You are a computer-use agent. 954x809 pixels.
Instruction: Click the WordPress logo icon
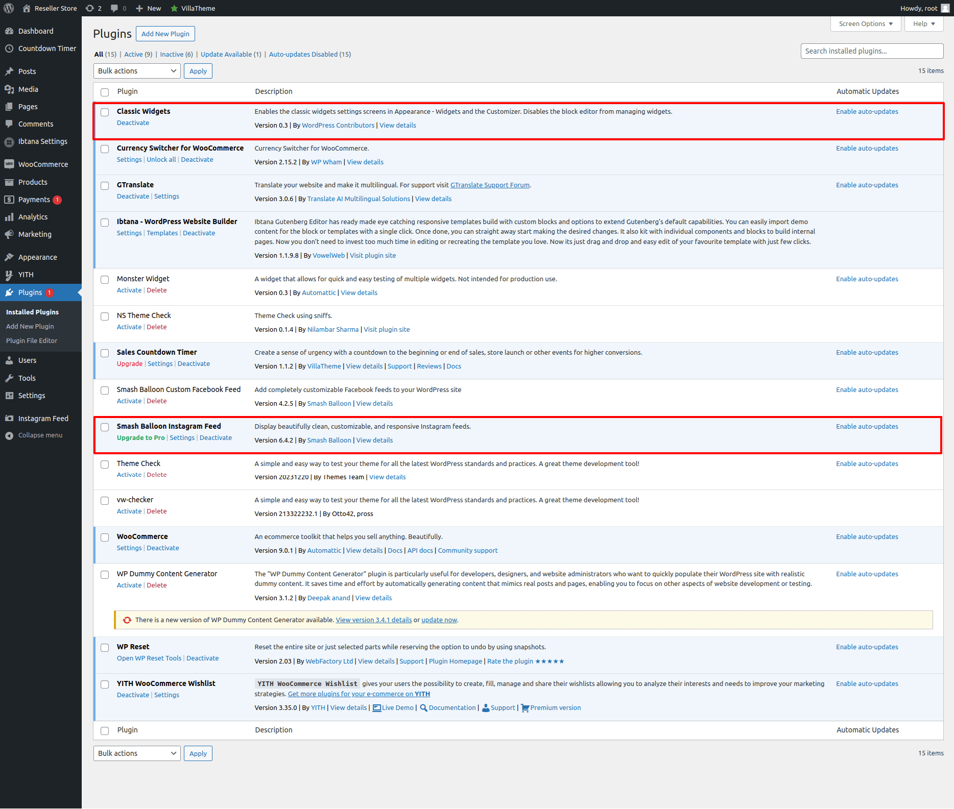(x=9, y=8)
